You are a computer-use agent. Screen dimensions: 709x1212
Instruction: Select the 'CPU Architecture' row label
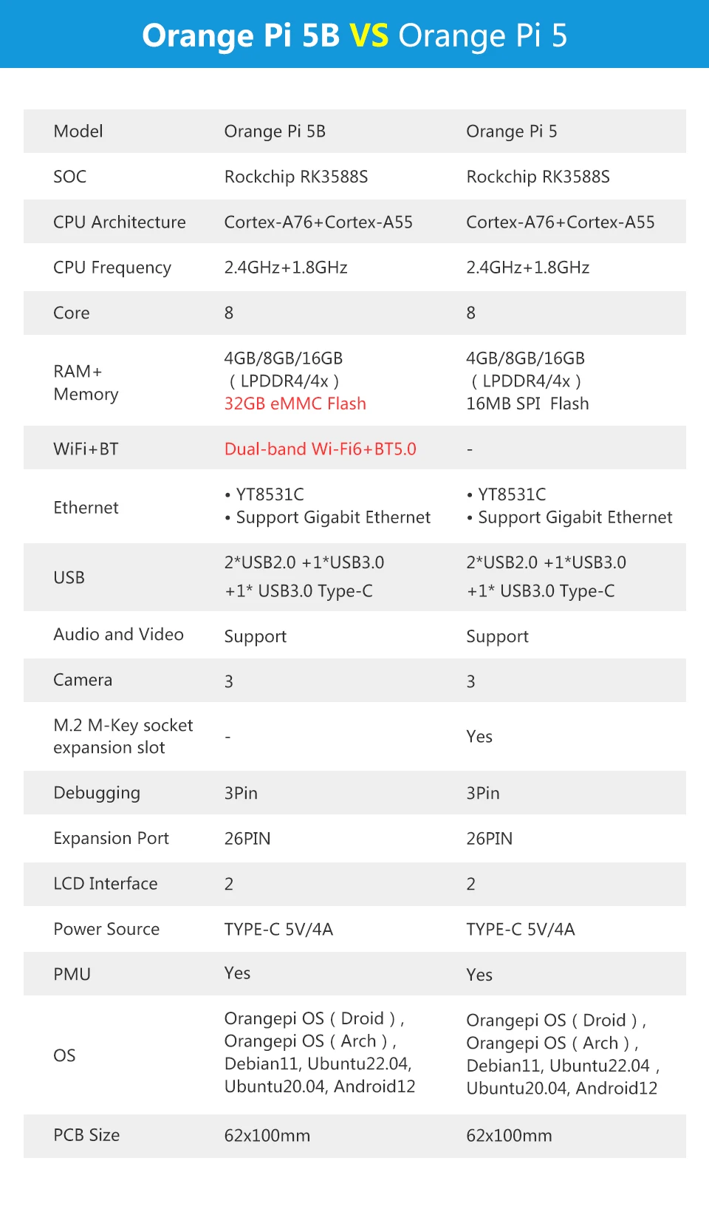[x=120, y=222]
